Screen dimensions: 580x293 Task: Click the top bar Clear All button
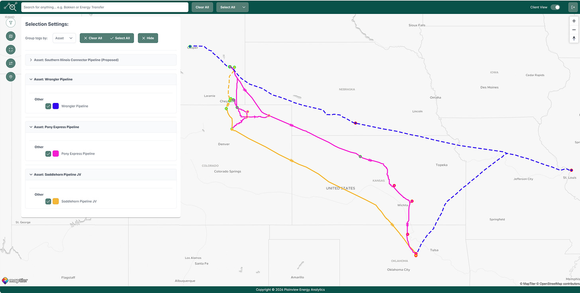(x=202, y=7)
